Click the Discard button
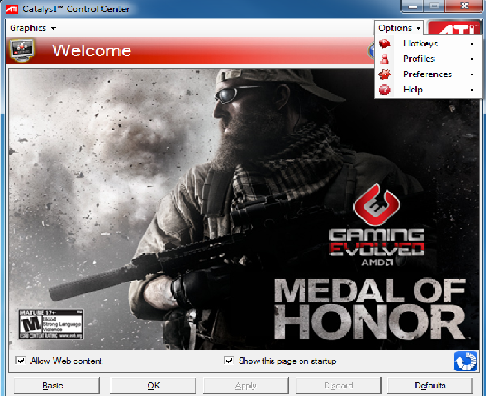The width and height of the screenshot is (496, 396). 338,386
